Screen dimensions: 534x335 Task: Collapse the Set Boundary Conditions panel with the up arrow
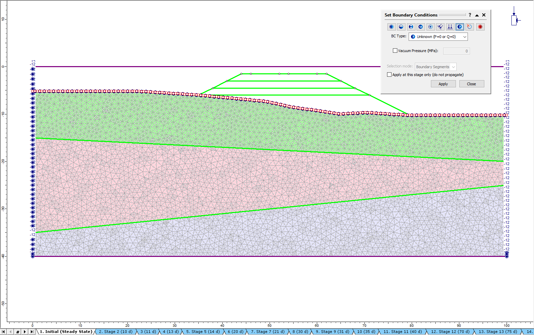tap(477, 15)
